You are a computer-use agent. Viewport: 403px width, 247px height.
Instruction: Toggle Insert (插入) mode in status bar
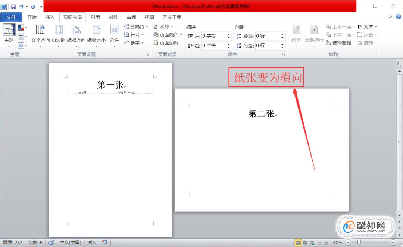click(92, 243)
